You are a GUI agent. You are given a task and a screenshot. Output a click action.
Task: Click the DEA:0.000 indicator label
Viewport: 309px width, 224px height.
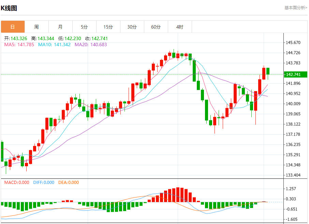click(x=69, y=183)
